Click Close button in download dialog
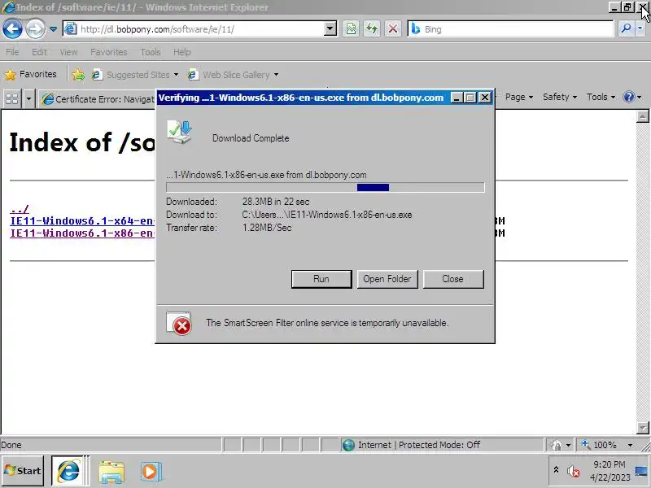This screenshot has height=488, width=651. tap(453, 279)
